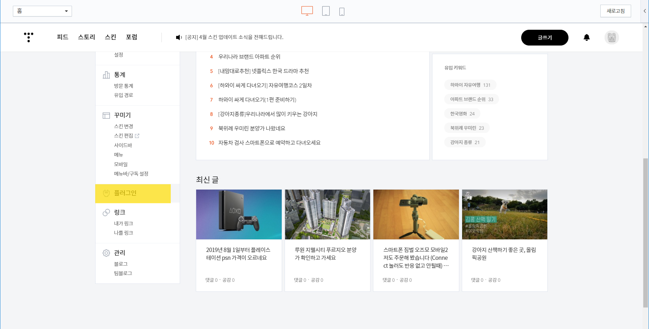Open the 피드 menu
Viewport: 649px width, 329px height.
(x=63, y=37)
